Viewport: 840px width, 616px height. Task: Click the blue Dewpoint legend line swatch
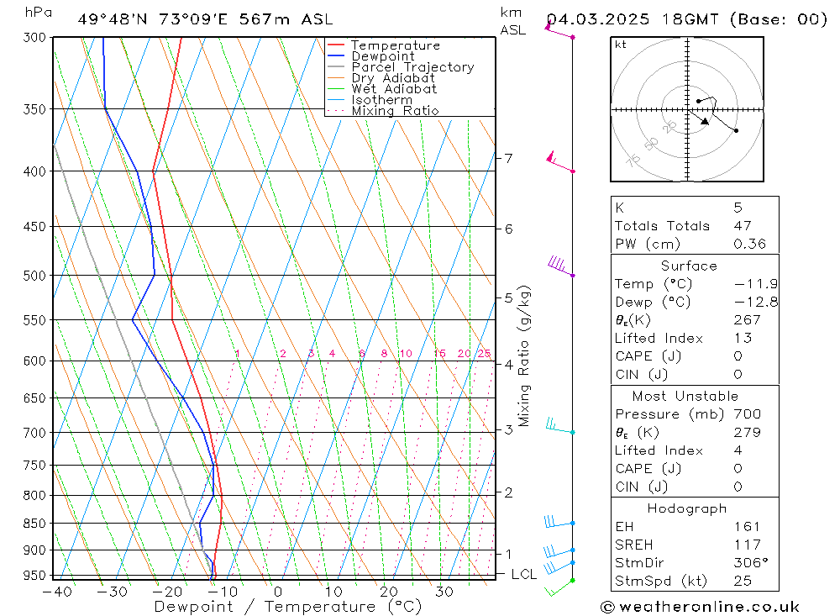click(337, 56)
